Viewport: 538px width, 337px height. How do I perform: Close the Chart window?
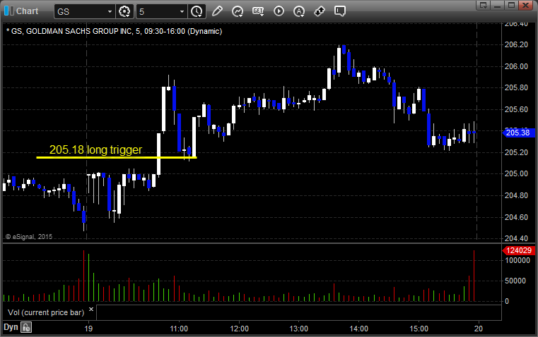coord(526,5)
